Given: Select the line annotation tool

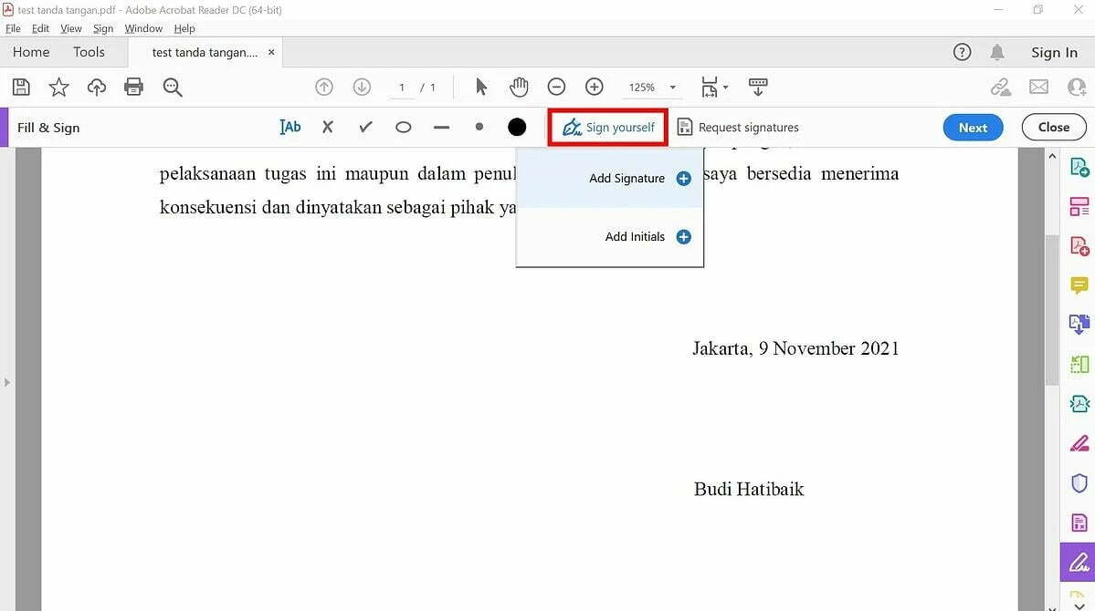Looking at the screenshot, I should [x=441, y=127].
